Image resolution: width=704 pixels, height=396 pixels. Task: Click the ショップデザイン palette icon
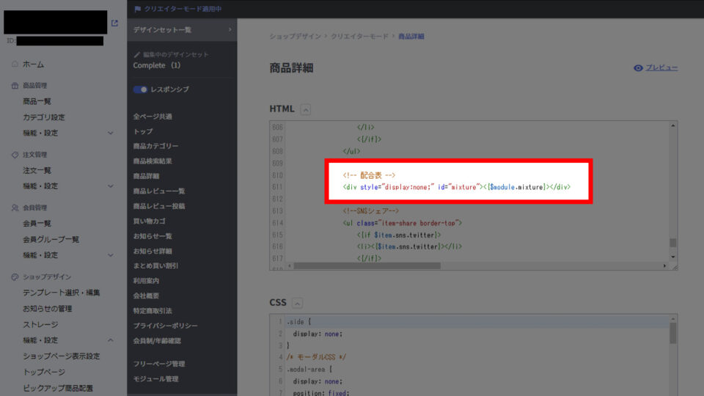(x=15, y=276)
